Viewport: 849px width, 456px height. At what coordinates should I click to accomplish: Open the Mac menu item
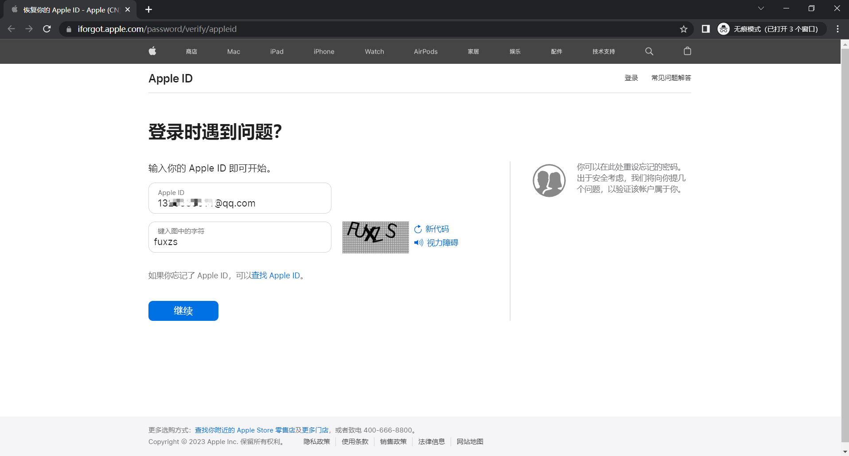(x=234, y=51)
